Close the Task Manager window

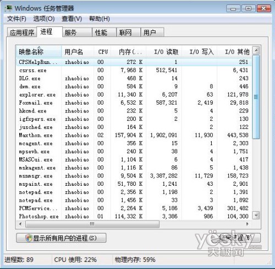click(264, 8)
